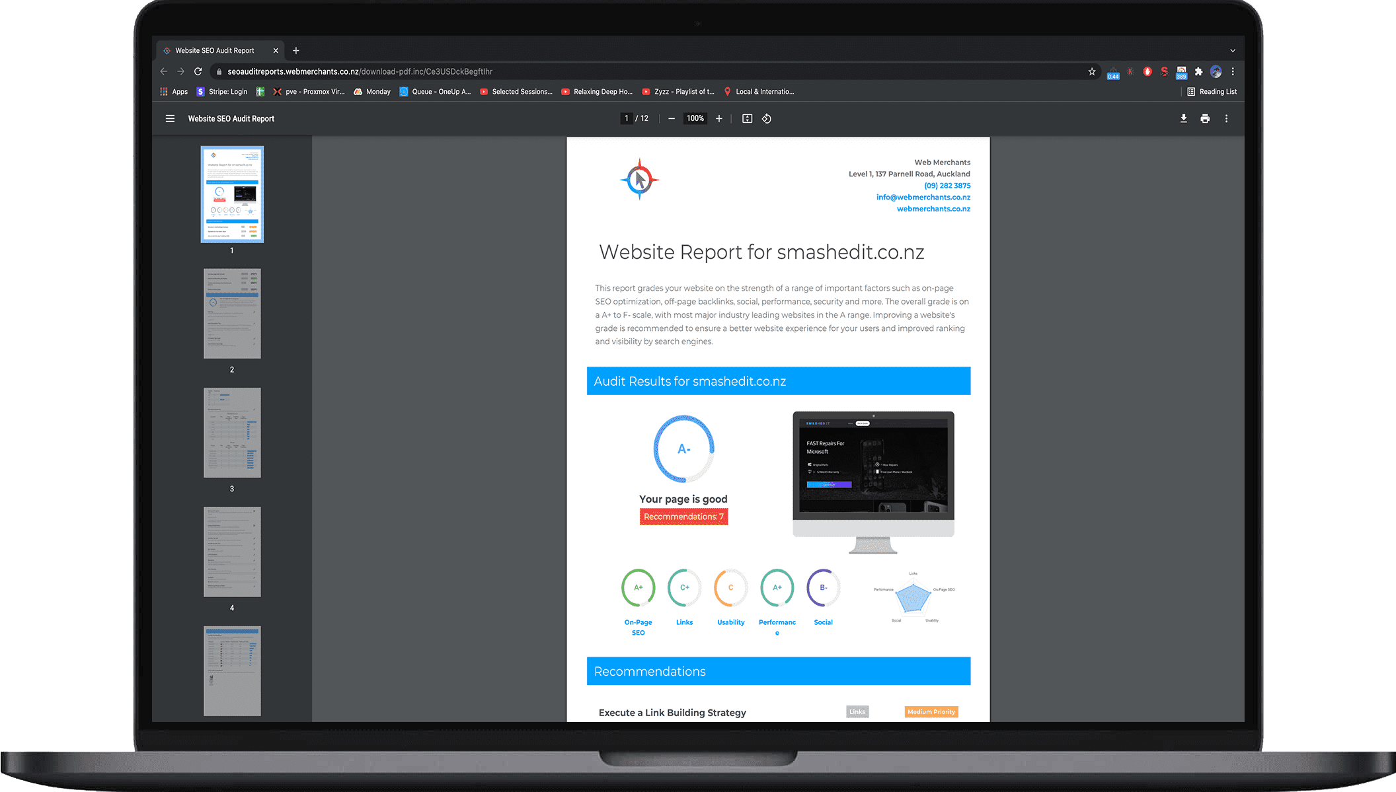Viewport: 1396px width, 792px height.
Task: Click the Social B- gauge
Action: tap(823, 588)
